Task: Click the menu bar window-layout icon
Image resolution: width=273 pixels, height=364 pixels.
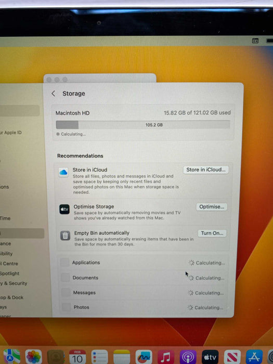Action: [x=255, y=41]
